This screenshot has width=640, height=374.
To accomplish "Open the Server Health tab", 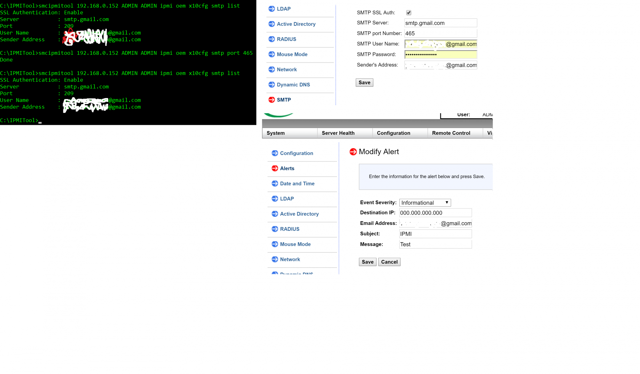I will [345, 133].
